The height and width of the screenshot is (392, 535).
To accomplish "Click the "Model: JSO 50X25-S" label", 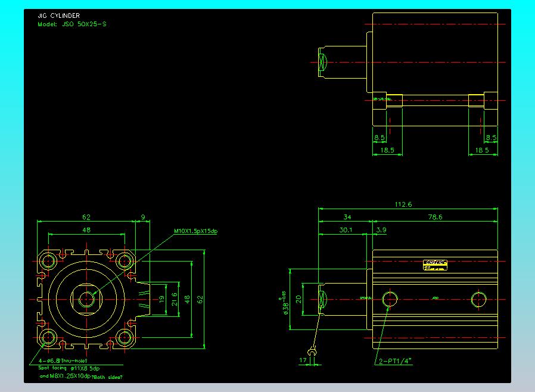I will coord(72,24).
